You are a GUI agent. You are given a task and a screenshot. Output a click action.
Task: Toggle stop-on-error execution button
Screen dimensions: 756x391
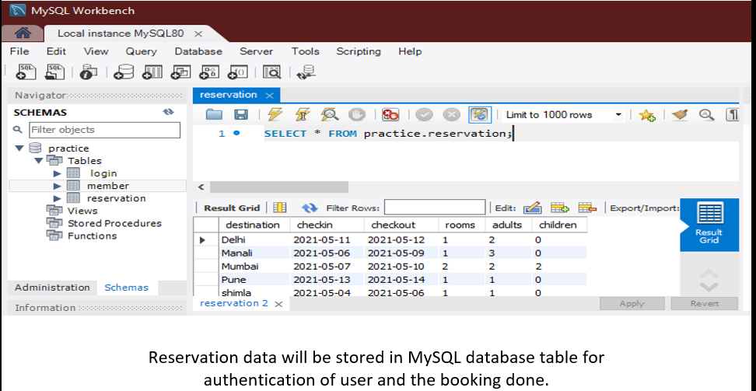pyautogui.click(x=390, y=114)
